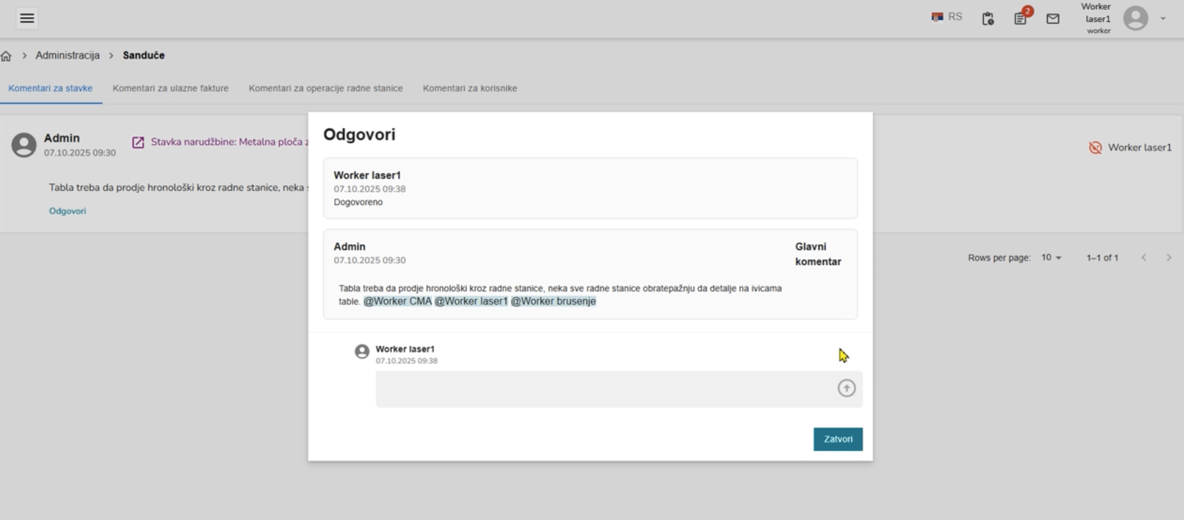This screenshot has width=1184, height=520.
Task: Open the clipboard clock icon in header
Action: point(988,19)
